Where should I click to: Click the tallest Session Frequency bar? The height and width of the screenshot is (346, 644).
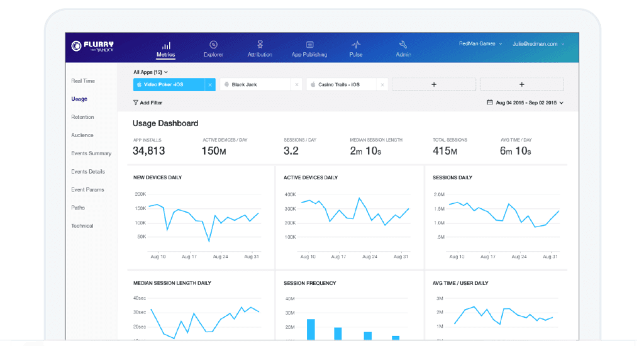point(311,330)
